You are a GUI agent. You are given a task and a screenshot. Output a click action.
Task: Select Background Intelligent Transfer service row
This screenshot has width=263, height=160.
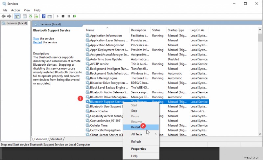(x=147, y=69)
